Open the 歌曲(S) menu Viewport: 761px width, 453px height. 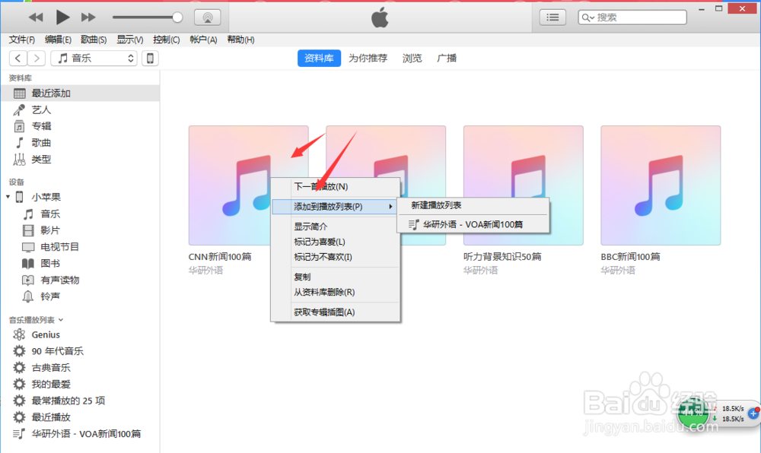tap(94, 40)
